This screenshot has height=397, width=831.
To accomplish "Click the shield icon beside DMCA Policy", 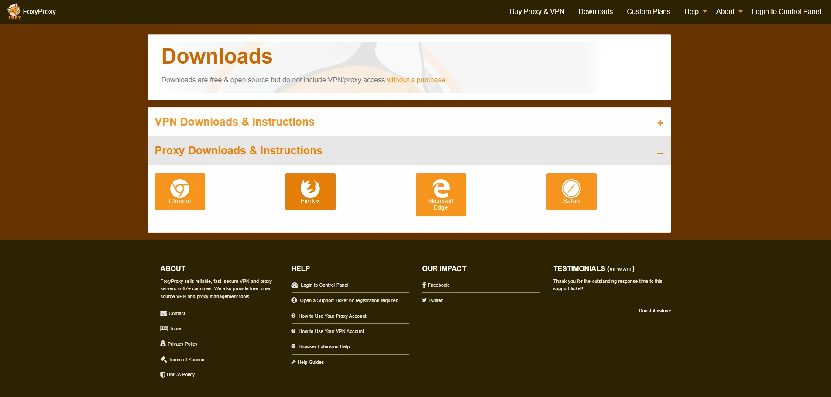I will (x=163, y=375).
